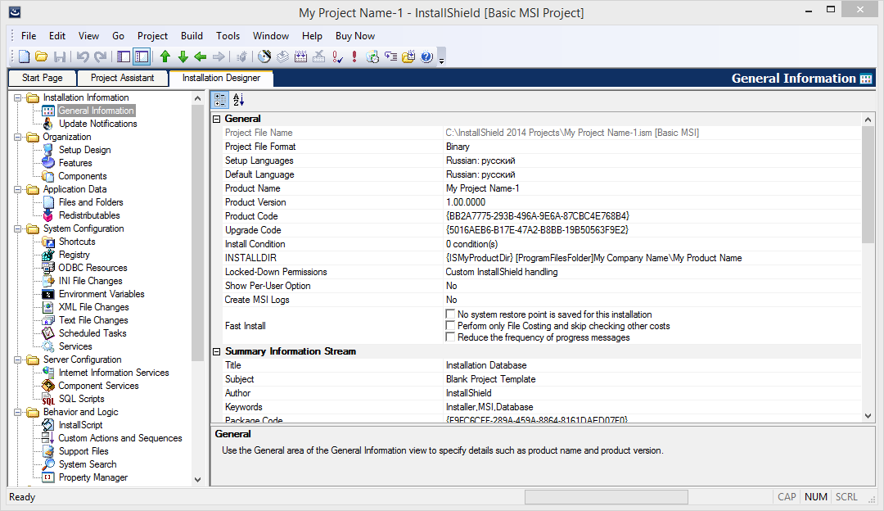This screenshot has width=884, height=511.
Task: Switch to the Project Assistant tab
Action: (x=122, y=78)
